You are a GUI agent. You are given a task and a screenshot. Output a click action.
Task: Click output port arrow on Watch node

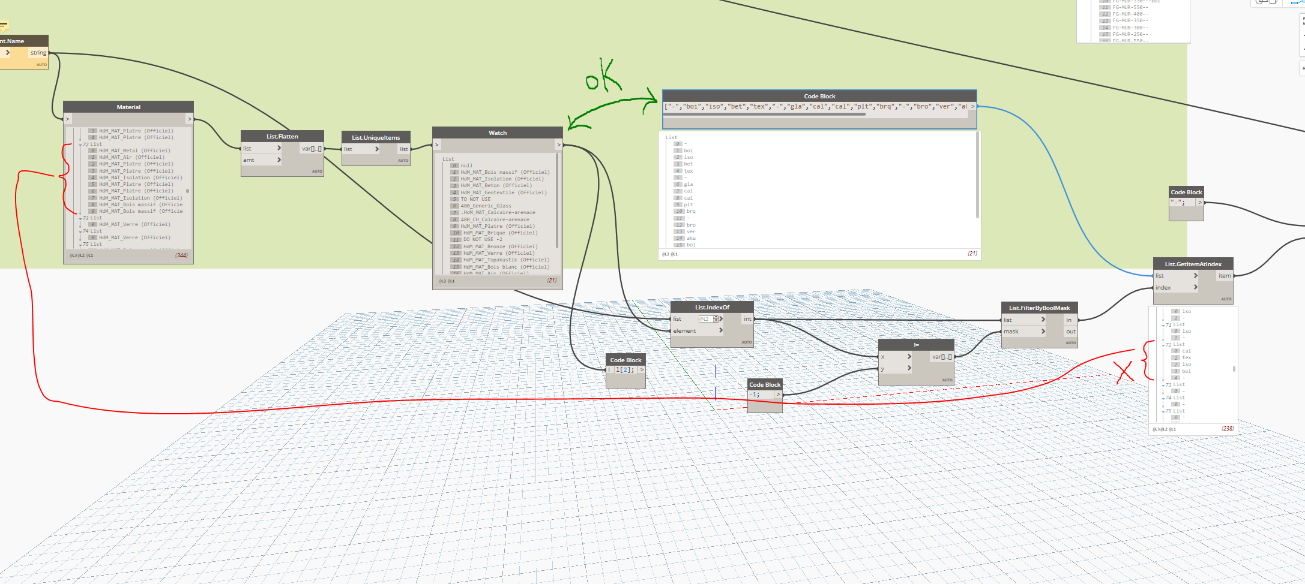pyautogui.click(x=559, y=145)
